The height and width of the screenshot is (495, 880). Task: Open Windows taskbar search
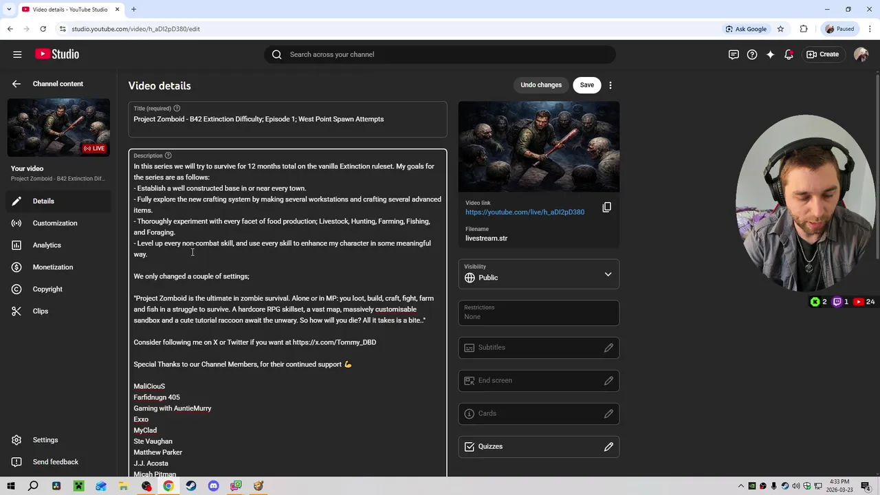click(x=33, y=486)
